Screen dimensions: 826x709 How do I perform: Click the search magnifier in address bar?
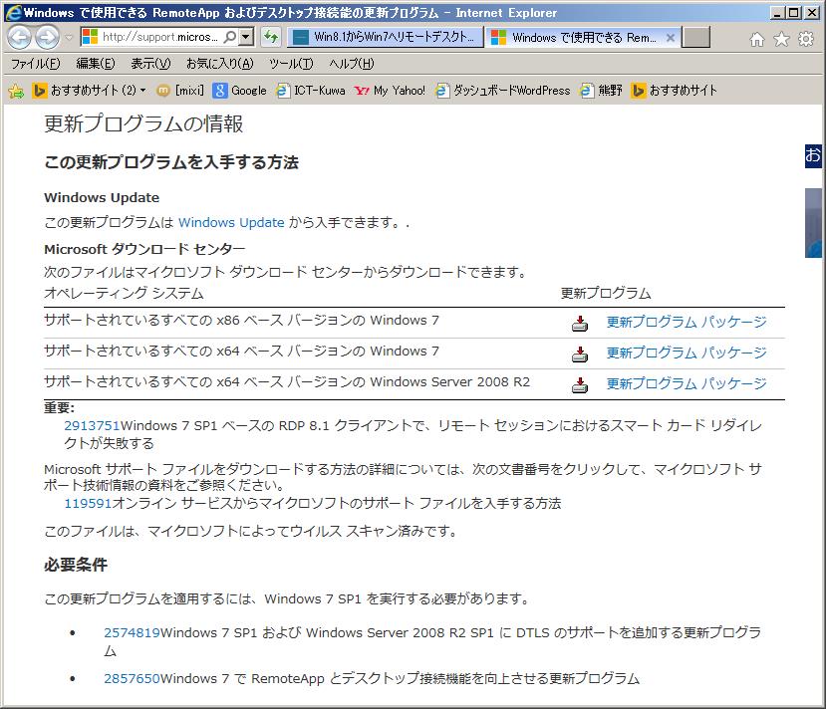click(230, 37)
